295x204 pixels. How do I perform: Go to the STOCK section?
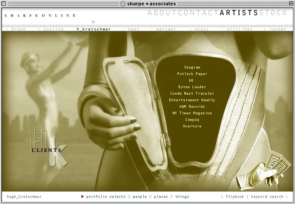click(273, 13)
